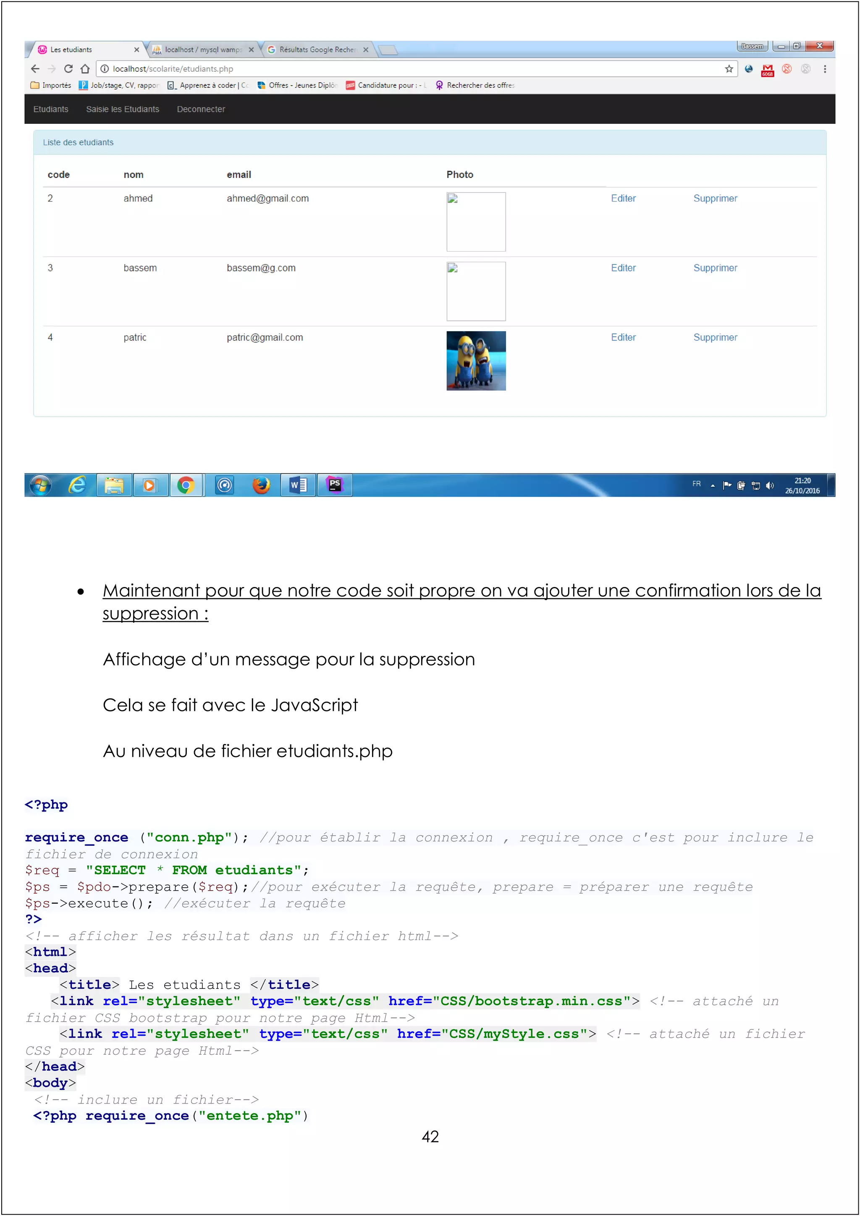Click the globe extension icon in Chrome toolbar

coord(748,69)
